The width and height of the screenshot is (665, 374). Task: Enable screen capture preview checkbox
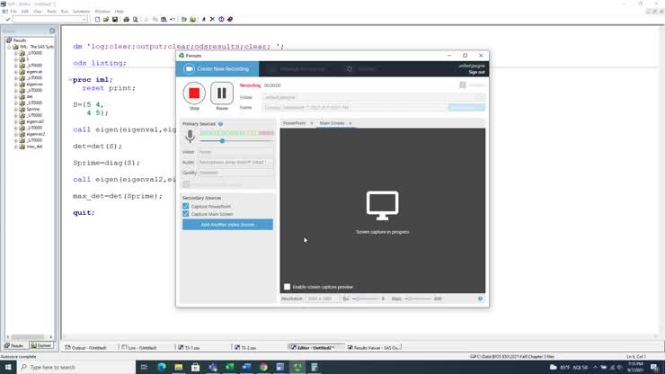tap(288, 287)
